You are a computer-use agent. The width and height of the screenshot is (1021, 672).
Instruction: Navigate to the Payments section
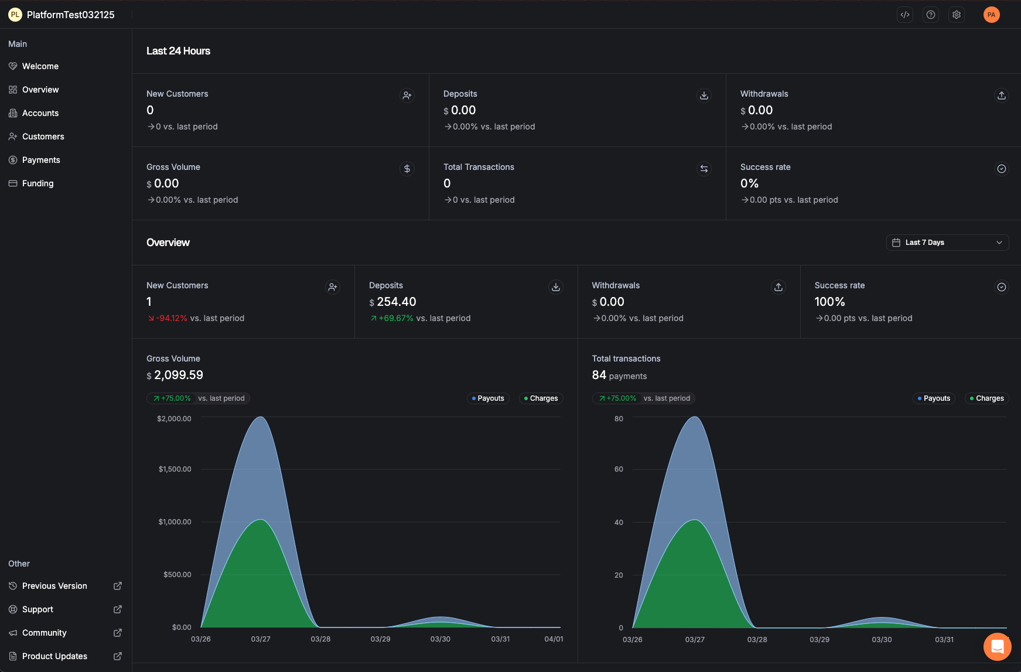point(41,159)
